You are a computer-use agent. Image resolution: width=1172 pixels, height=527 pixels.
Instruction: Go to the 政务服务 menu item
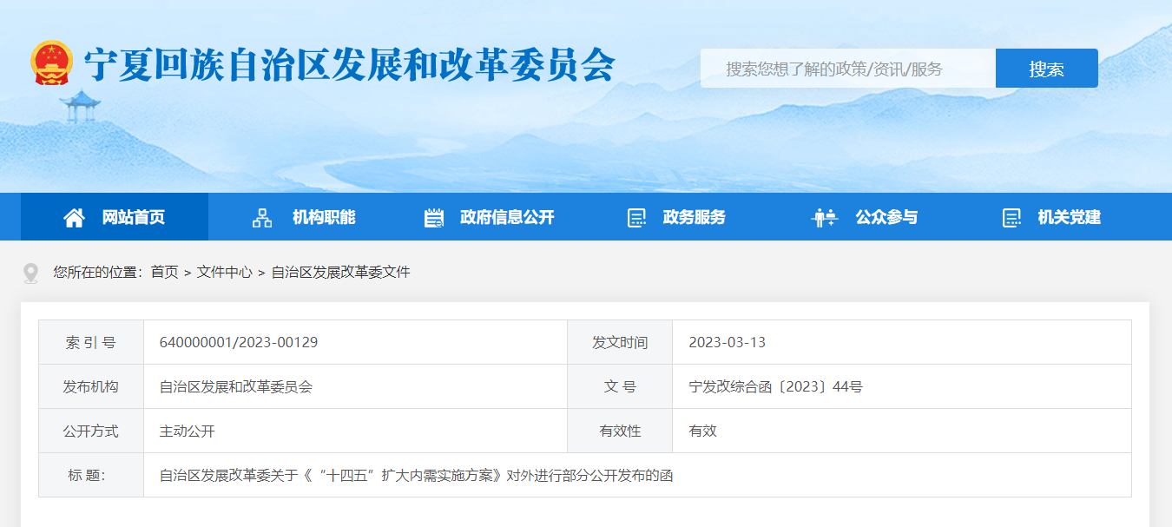pyautogui.click(x=694, y=217)
